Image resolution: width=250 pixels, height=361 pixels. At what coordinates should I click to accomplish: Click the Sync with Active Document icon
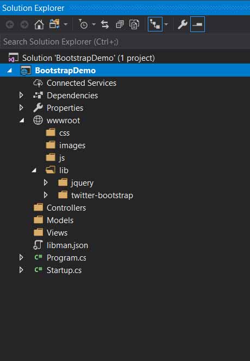click(x=105, y=24)
